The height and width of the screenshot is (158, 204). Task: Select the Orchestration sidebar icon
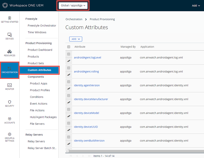click(10, 68)
